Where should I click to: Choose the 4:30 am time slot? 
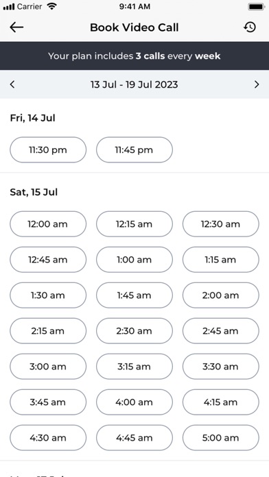[48, 437]
